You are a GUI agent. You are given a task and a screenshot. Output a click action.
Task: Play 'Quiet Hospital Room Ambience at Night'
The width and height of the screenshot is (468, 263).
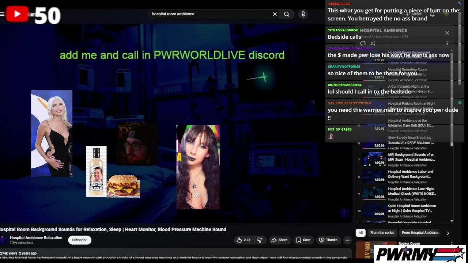pyautogui.click(x=412, y=208)
